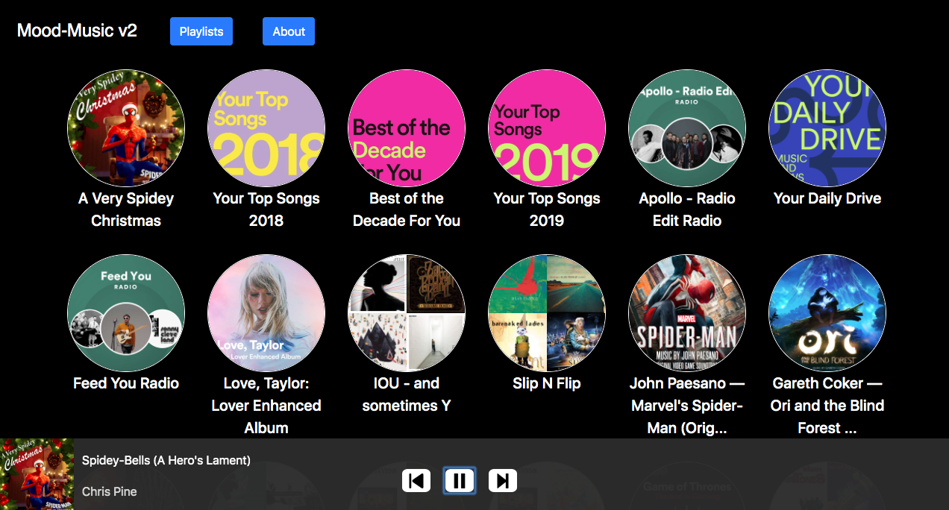Open Ori and the Blind Forest cover
The width and height of the screenshot is (949, 510).
tap(827, 313)
